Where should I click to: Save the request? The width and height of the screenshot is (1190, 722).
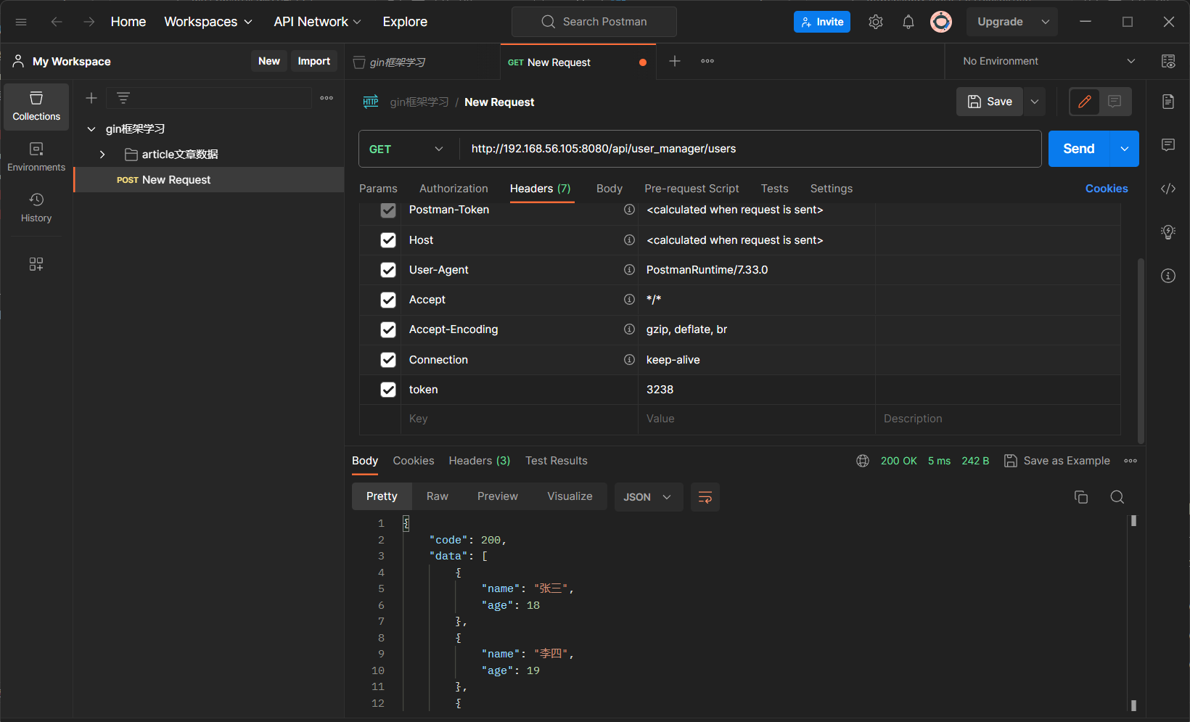(x=990, y=102)
